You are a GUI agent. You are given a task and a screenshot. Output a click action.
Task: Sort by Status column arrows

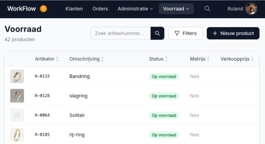(x=166, y=59)
